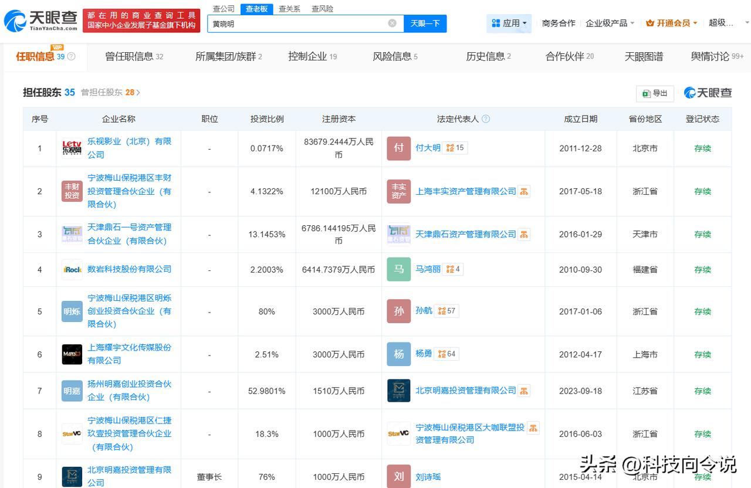Open the 乐视影业 company logo thumbnail
This screenshot has width=751, height=488.
pyautogui.click(x=72, y=148)
